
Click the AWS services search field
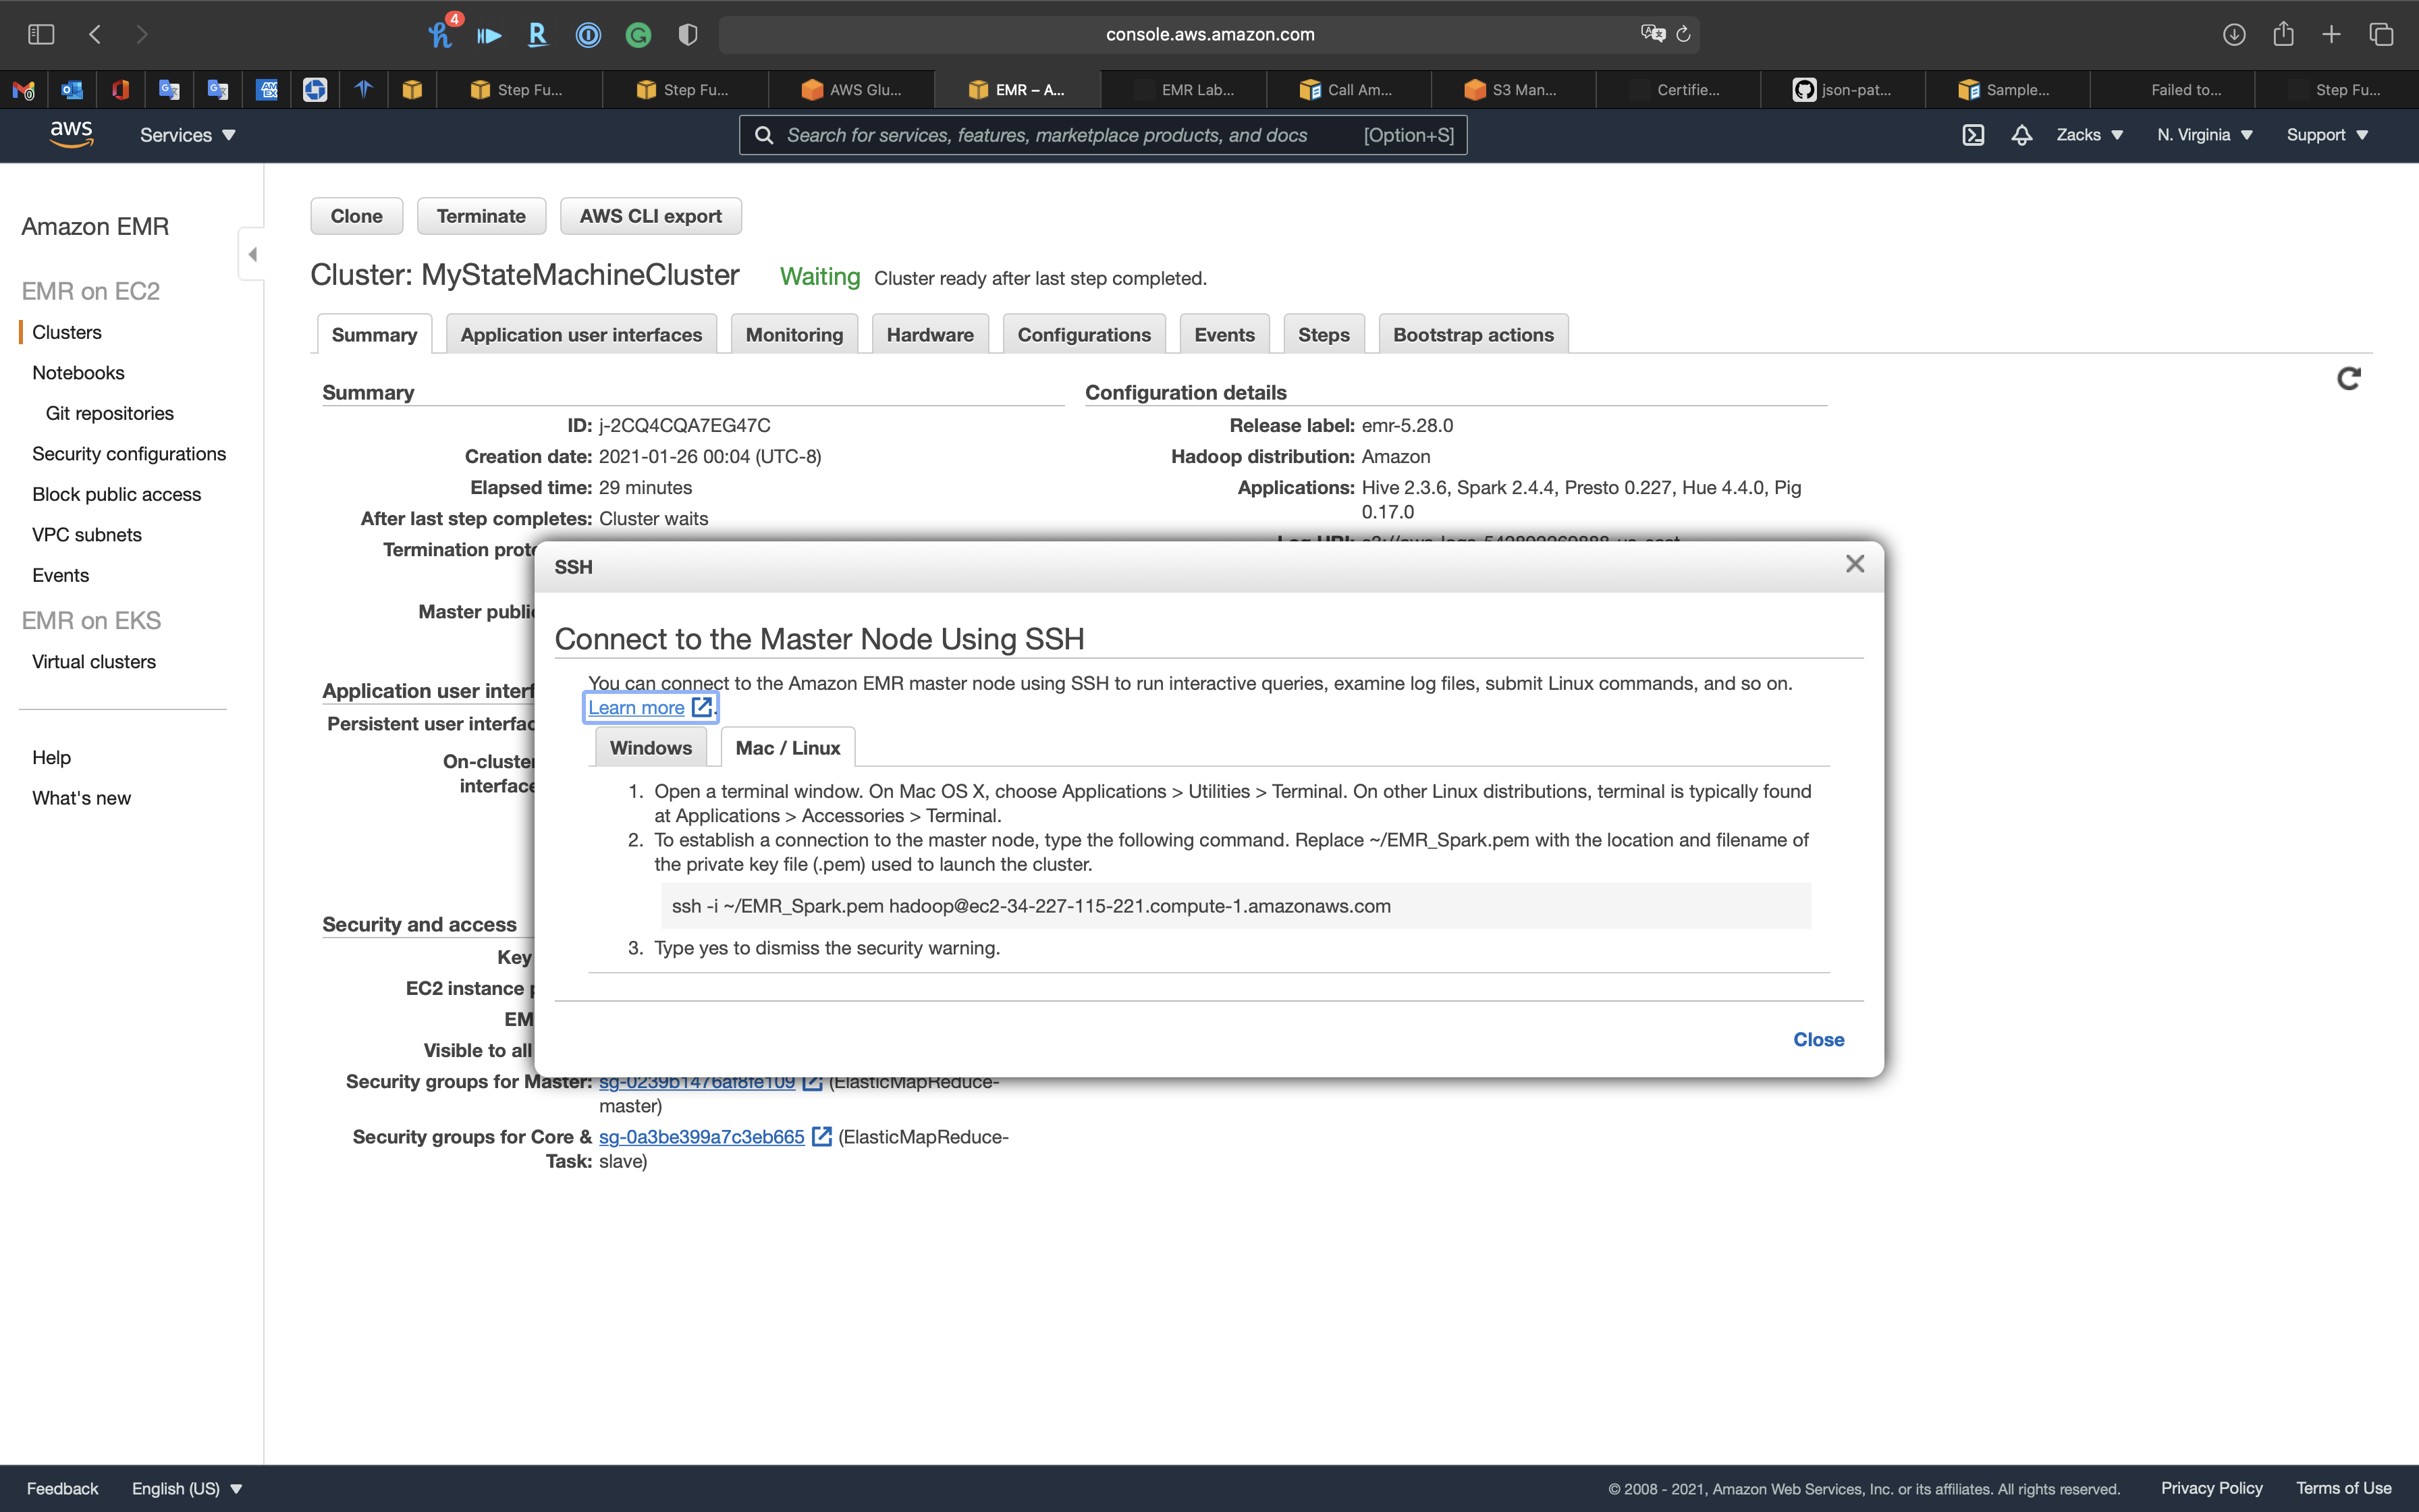[1070, 135]
